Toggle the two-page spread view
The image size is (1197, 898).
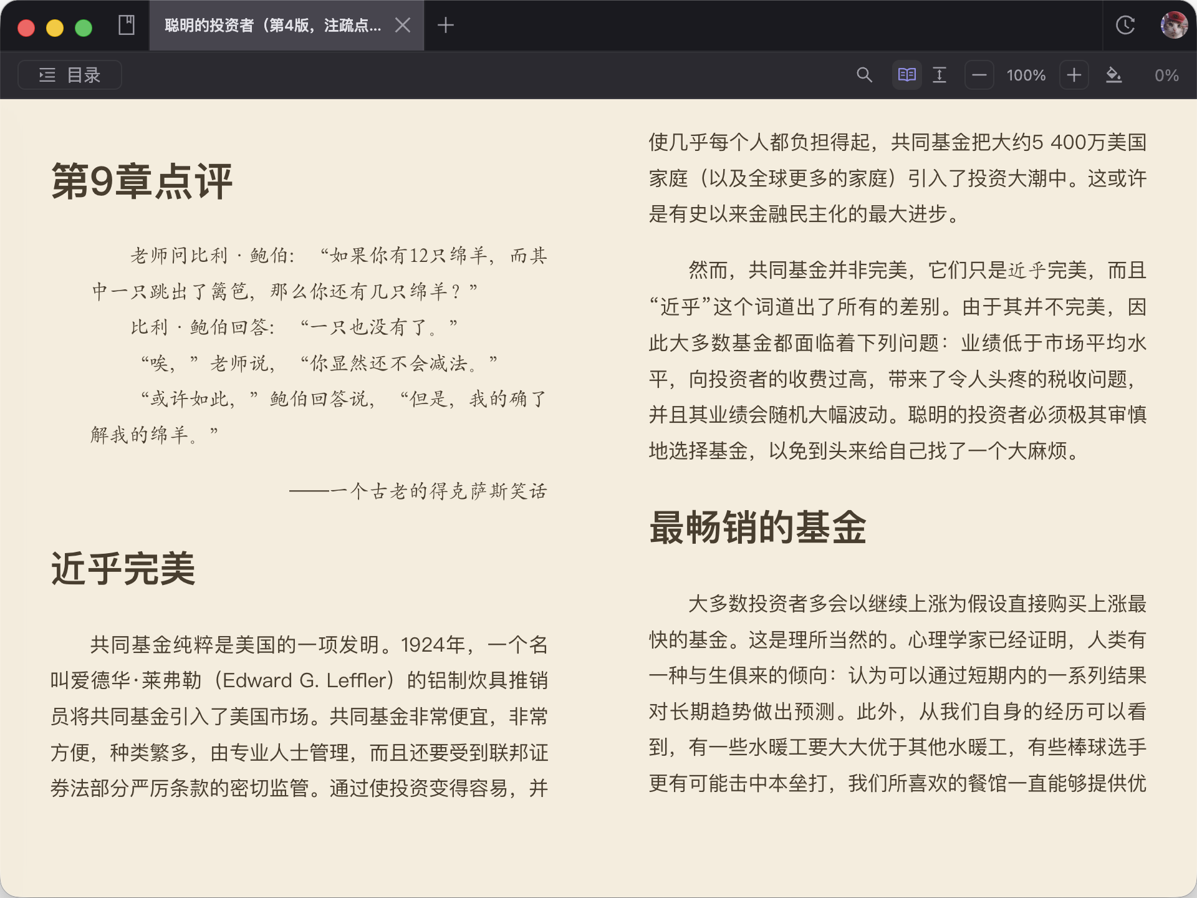(x=906, y=75)
